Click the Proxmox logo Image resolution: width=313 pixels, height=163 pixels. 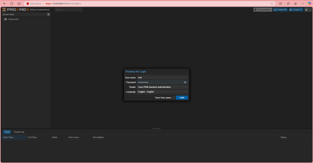[16, 9]
